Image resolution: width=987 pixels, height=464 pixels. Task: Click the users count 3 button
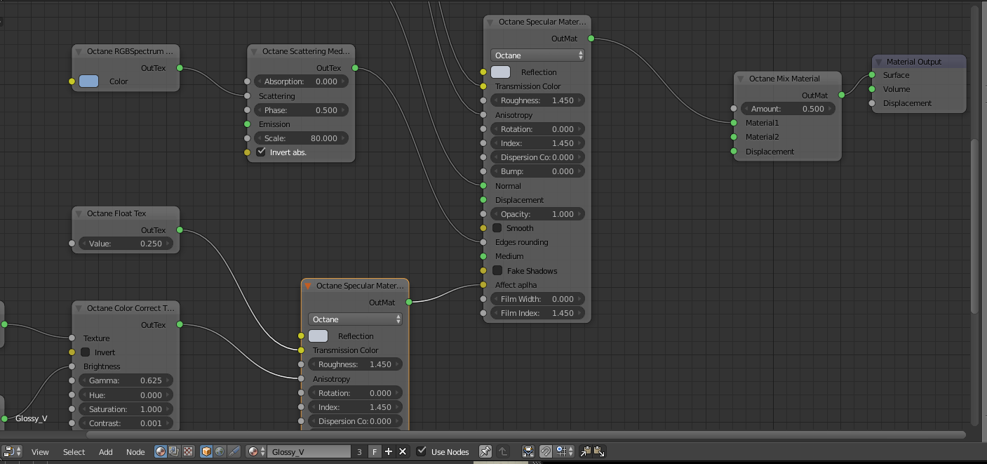pos(359,451)
